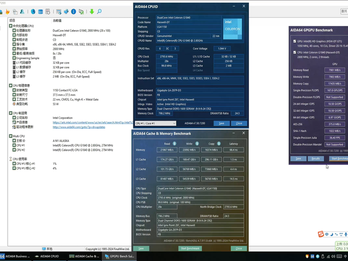The image size is (348, 261).
Task: Click the blue info circle toolbar icon
Action: click(x=74, y=12)
